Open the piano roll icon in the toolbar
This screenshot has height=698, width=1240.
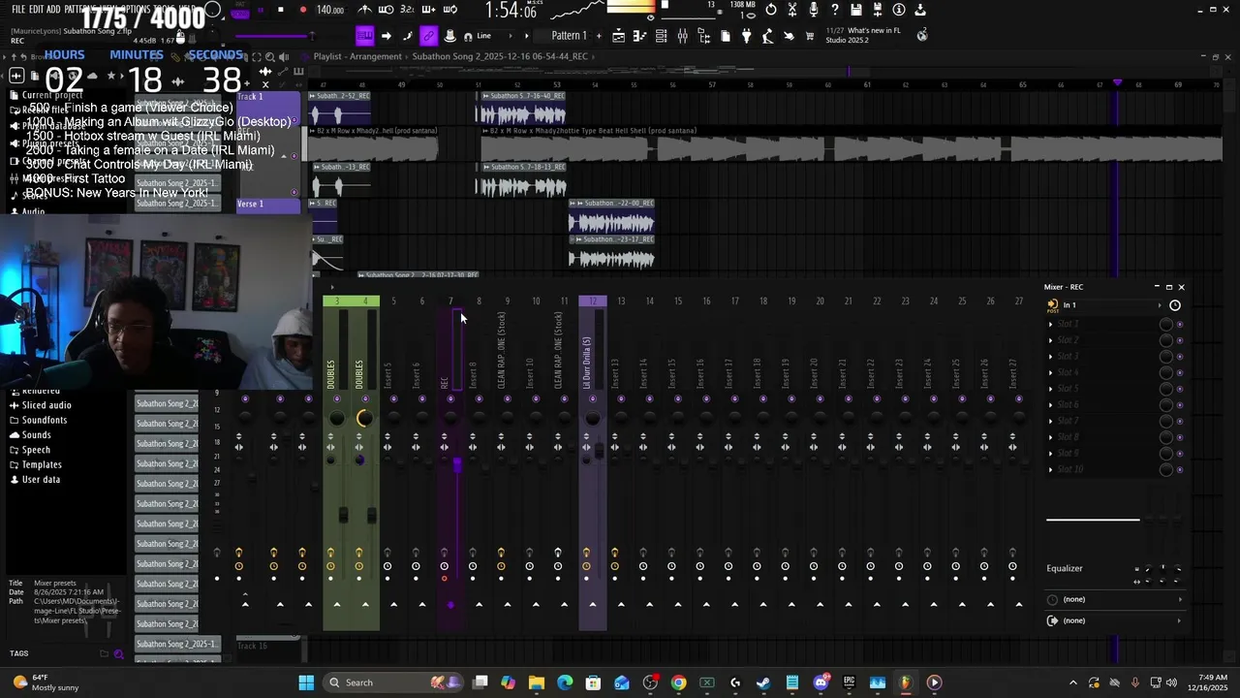640,36
